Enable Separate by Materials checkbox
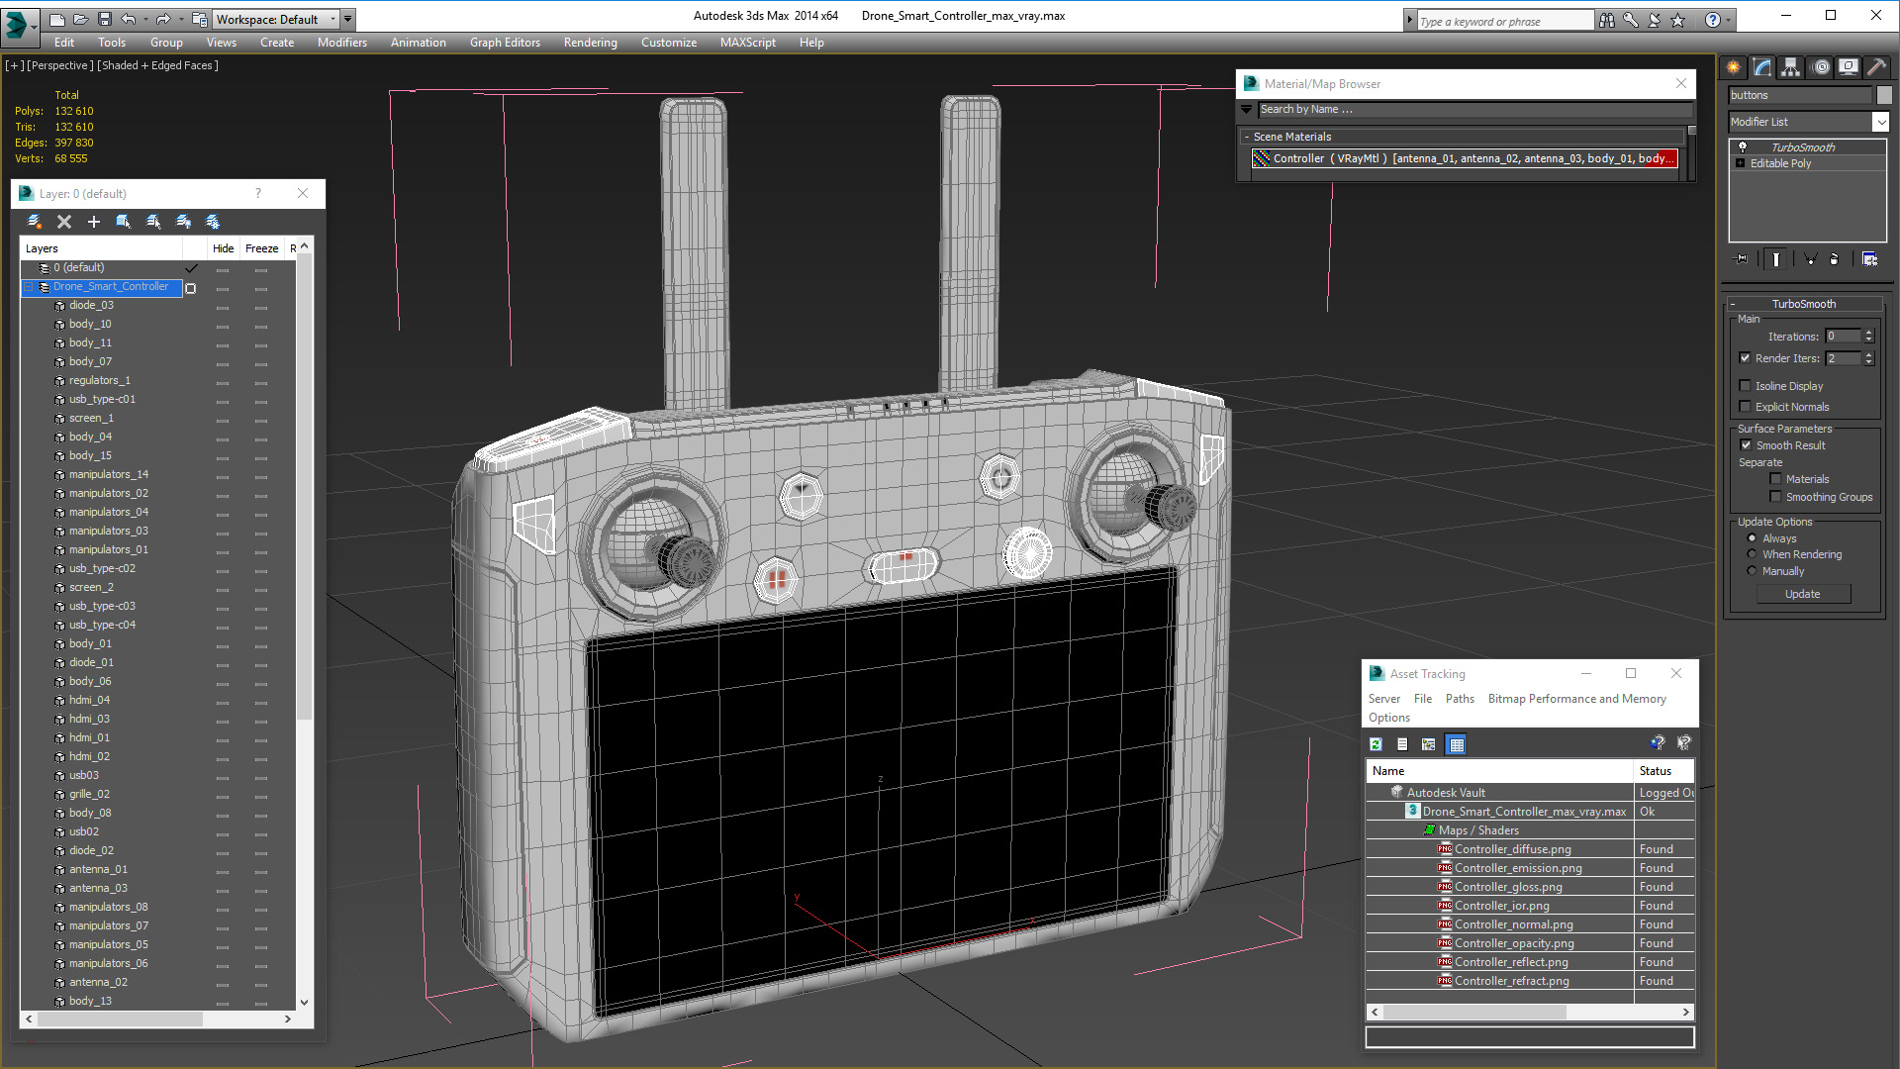Screen dimensions: 1900x1069 (1775, 479)
